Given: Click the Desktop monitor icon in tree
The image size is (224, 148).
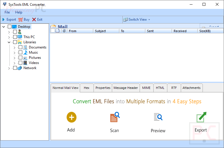Looking at the screenshot, I should pyautogui.click(x=14, y=27).
